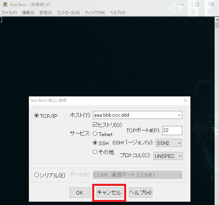Open the disabled COM1 port dropdown
This screenshot has width=219, height=205.
point(138,175)
